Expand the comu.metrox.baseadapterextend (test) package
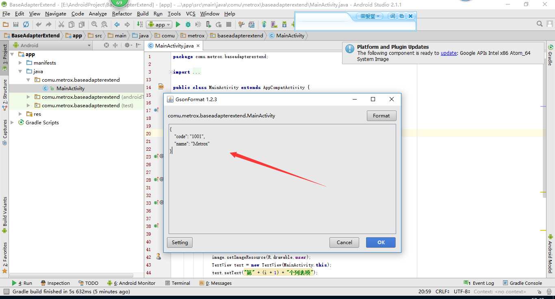Image resolution: width=555 pixels, height=299 pixels. click(x=28, y=105)
